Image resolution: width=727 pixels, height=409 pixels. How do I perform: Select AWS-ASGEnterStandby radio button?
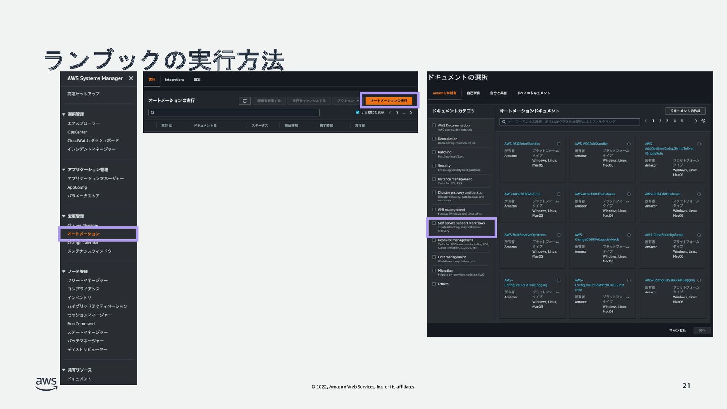click(x=559, y=144)
